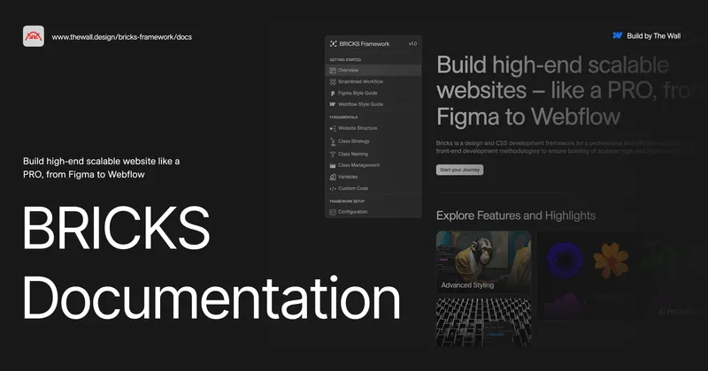This screenshot has height=371, width=708.
Task: Click the Figma logo icon in sidebar
Action: [x=333, y=94]
